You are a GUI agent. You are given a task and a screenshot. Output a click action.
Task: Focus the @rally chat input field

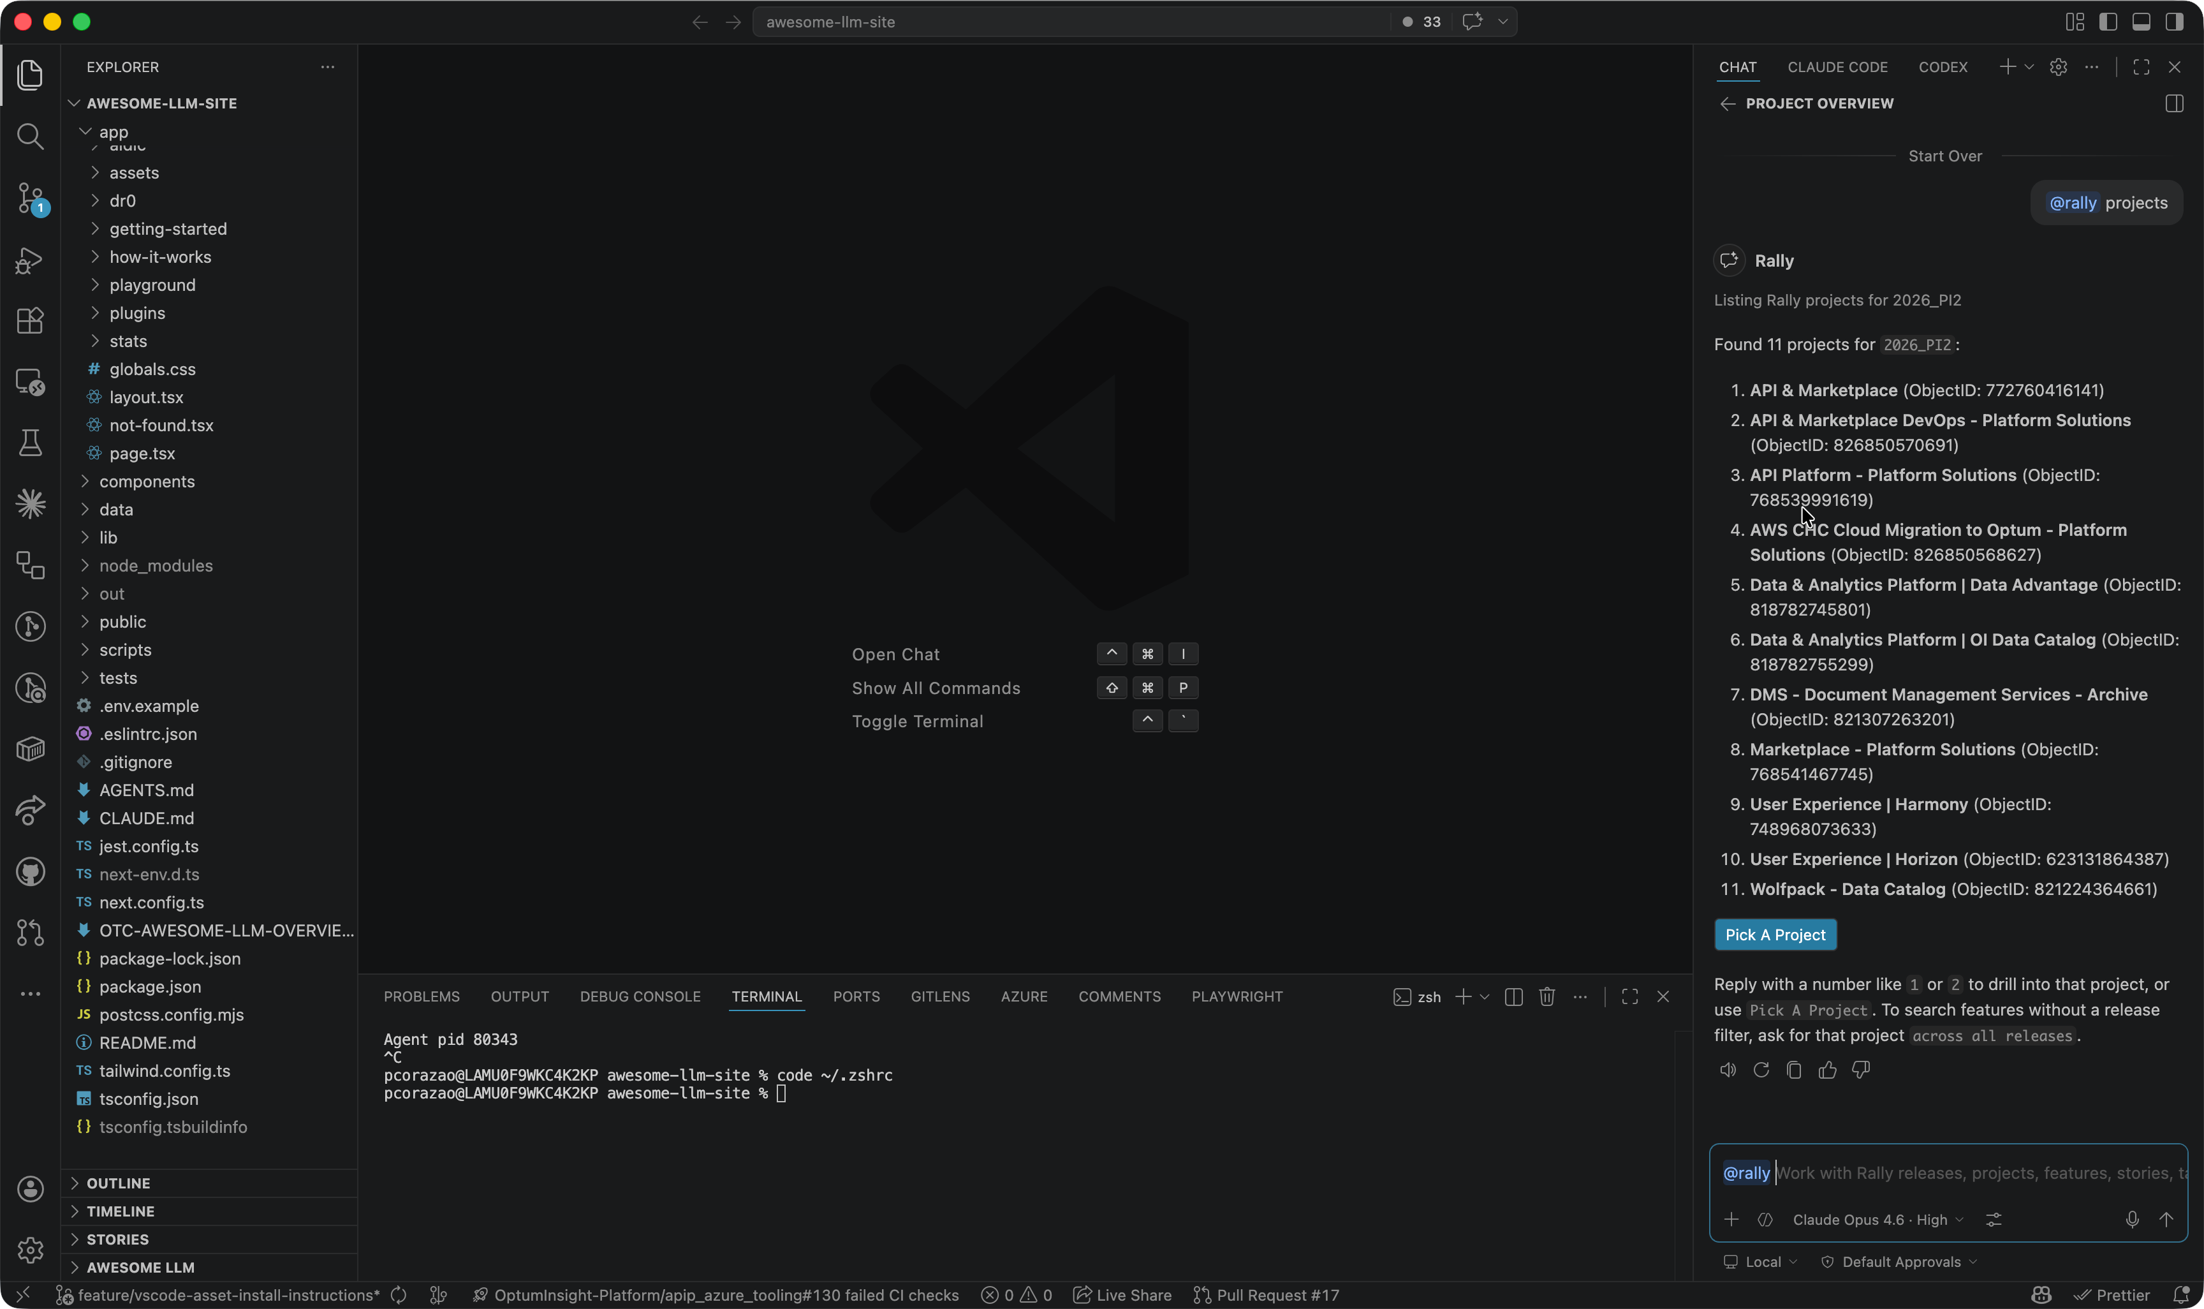pos(1948,1173)
